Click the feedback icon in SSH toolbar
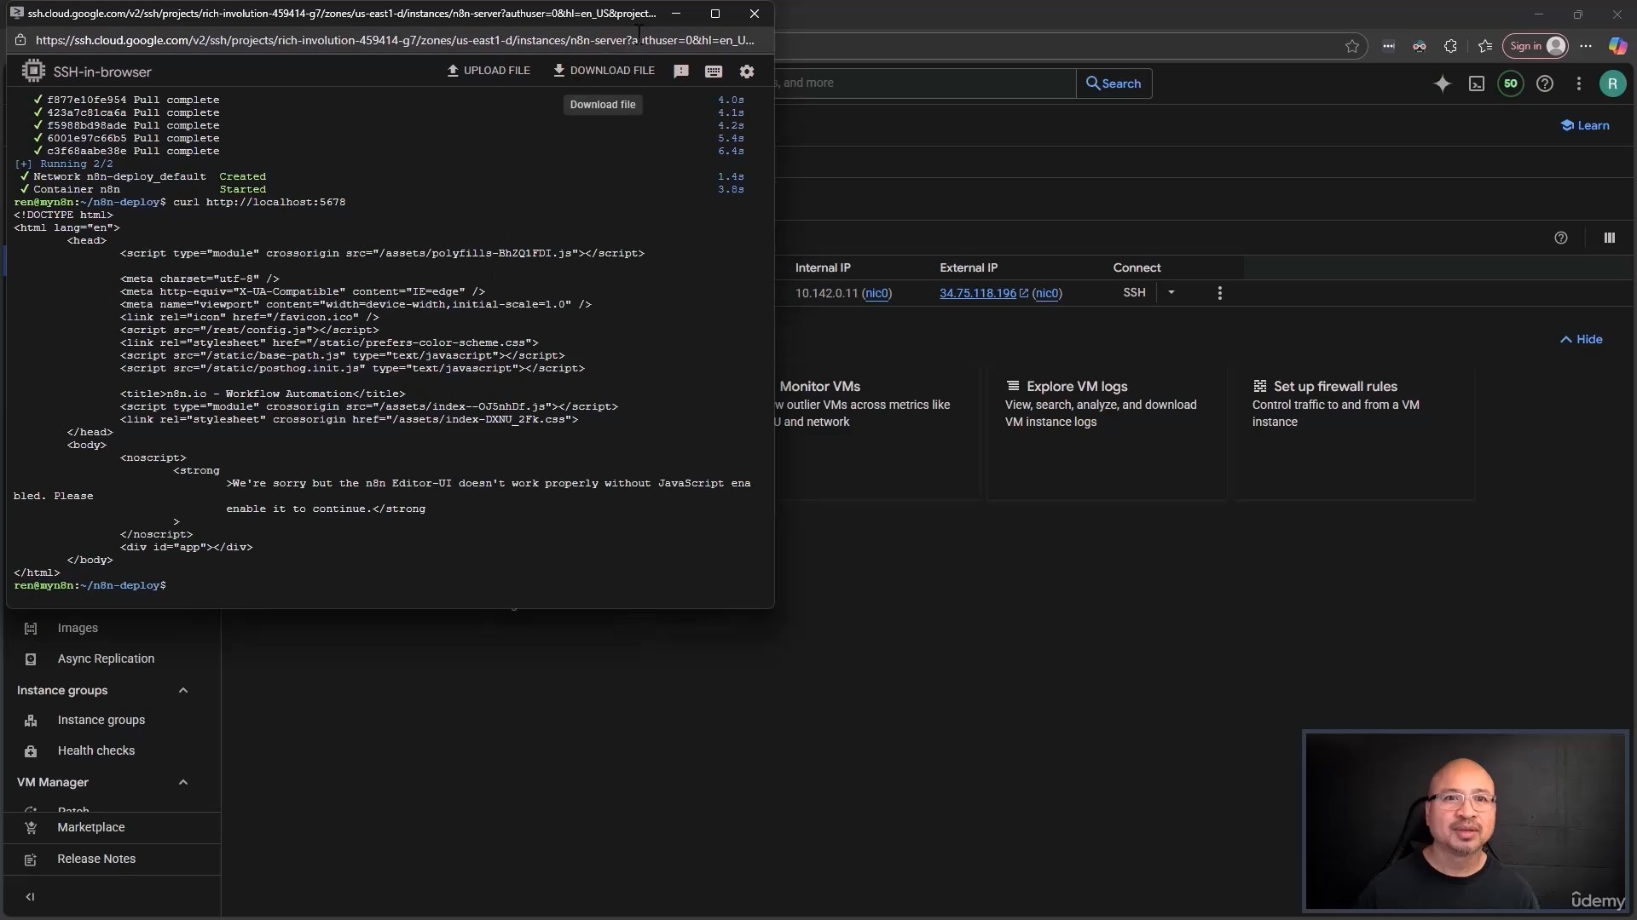 681,72
